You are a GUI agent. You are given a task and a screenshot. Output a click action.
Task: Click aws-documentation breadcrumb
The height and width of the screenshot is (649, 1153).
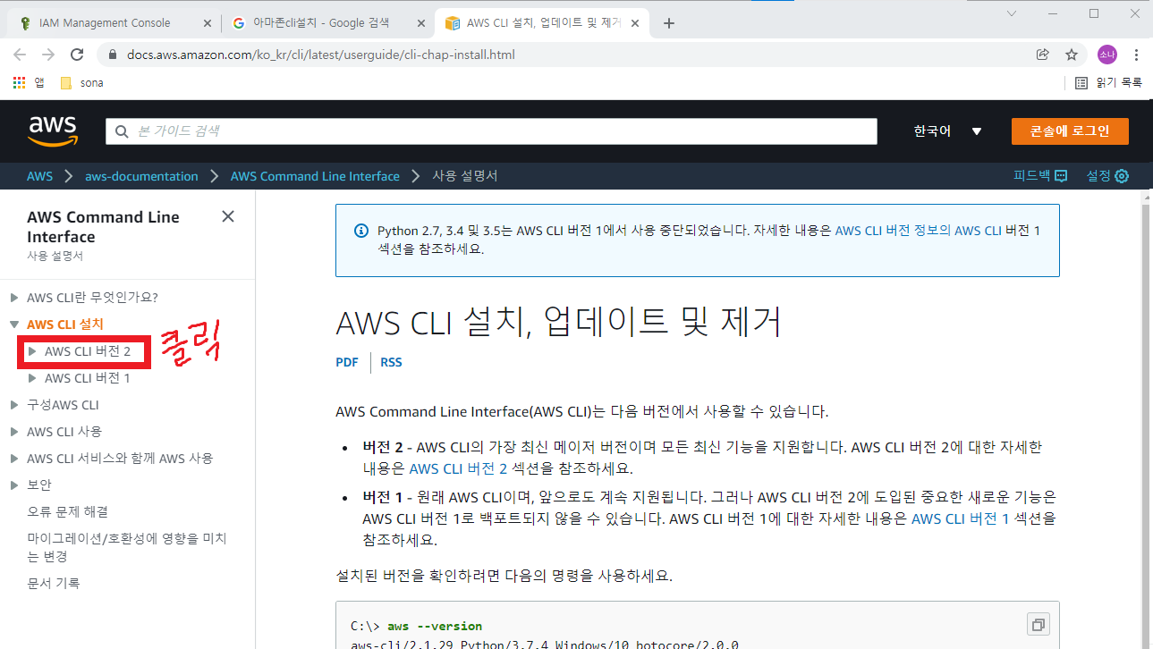(x=141, y=176)
